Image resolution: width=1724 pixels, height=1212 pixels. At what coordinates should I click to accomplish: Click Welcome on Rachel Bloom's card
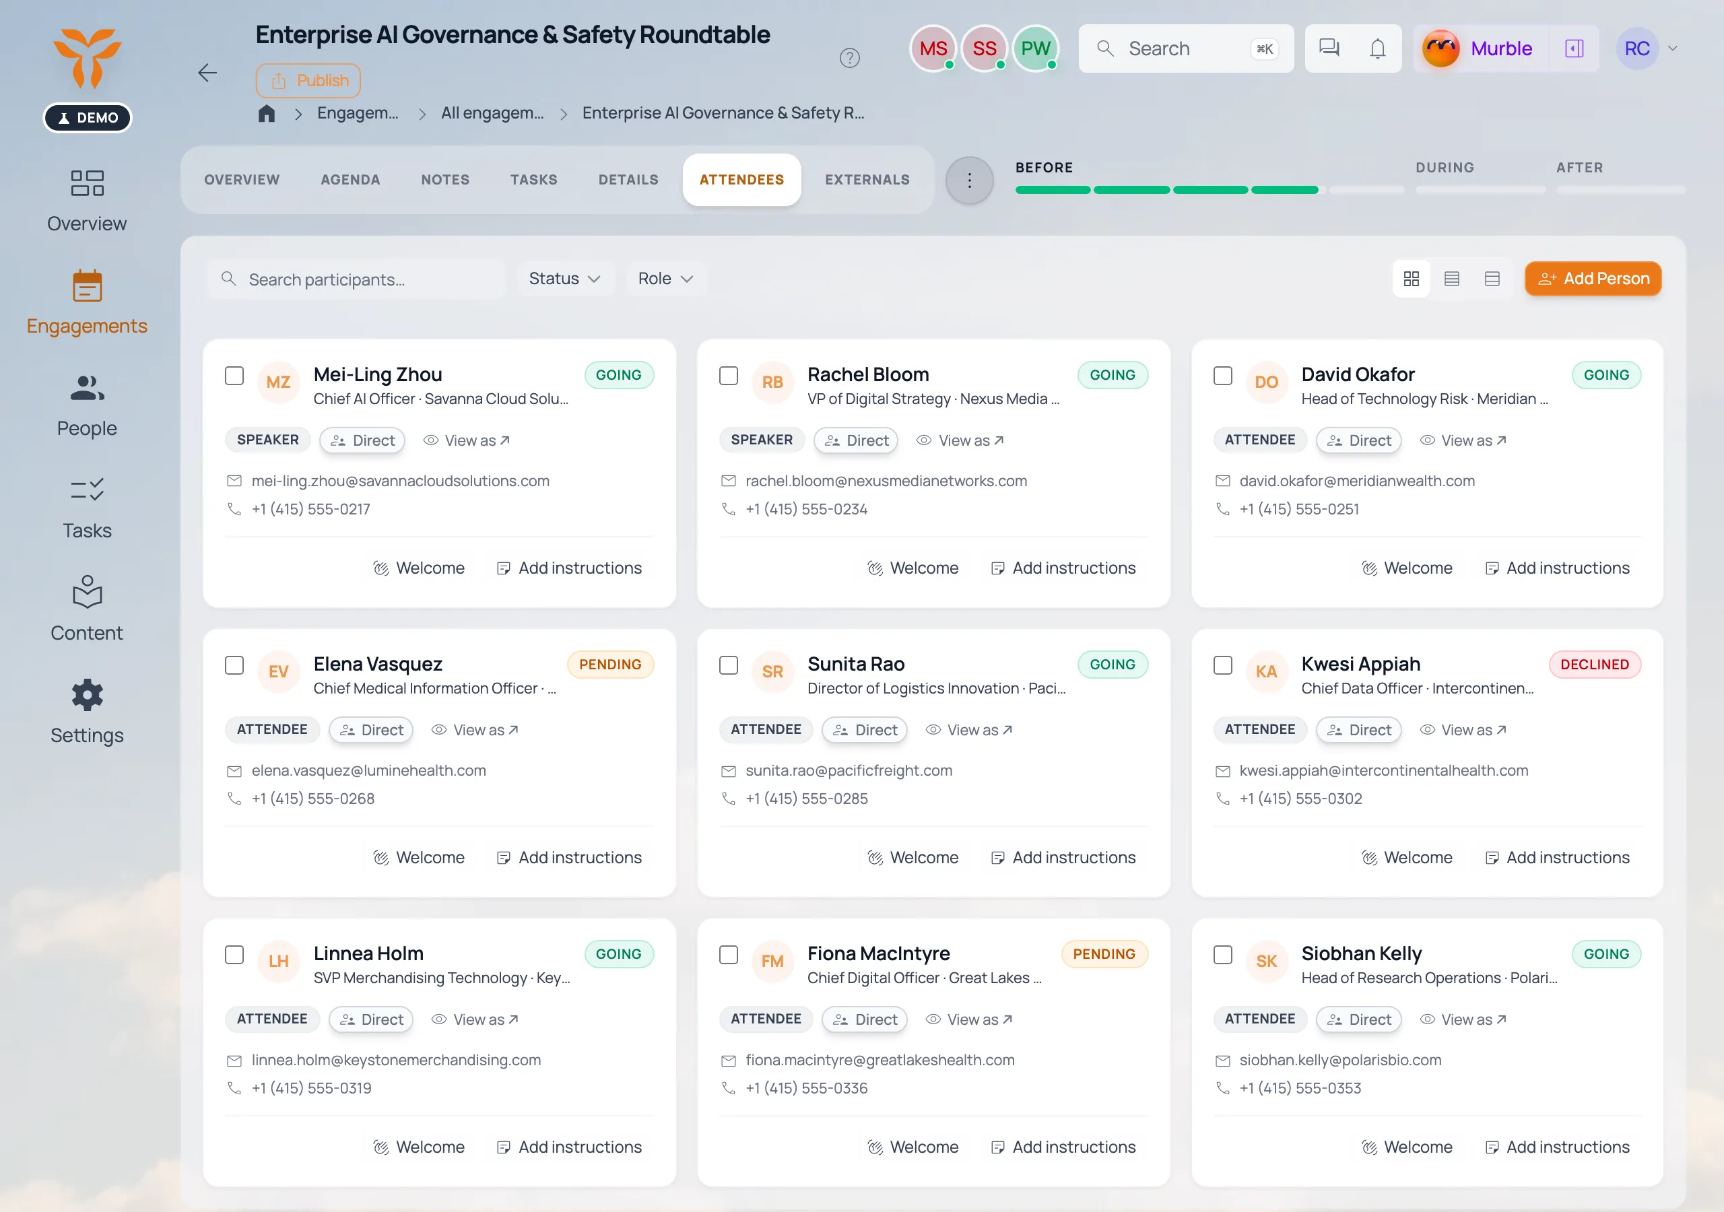913,568
